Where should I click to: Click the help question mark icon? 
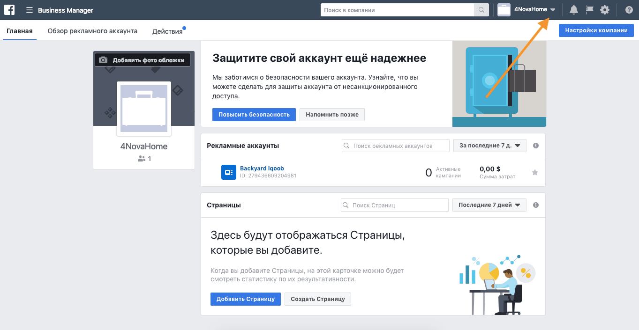[x=629, y=10]
